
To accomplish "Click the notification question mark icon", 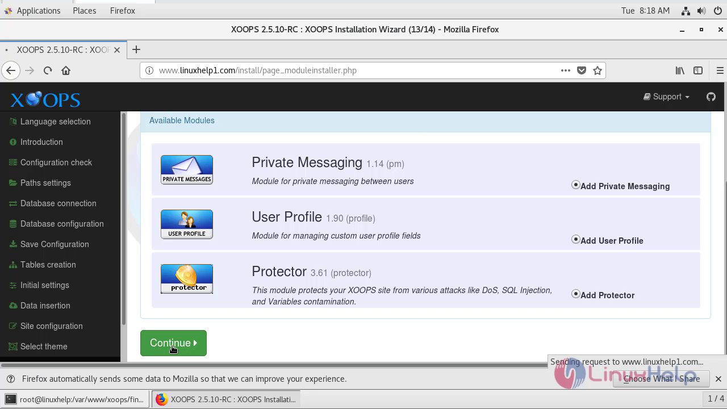I will [10, 379].
